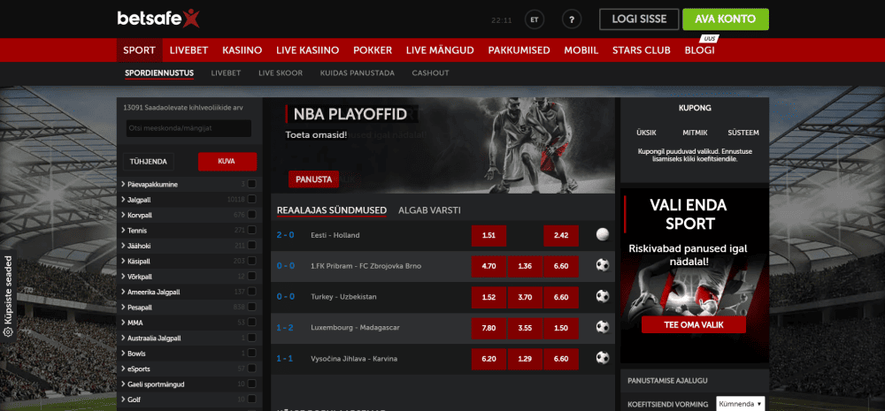Select MITMIK coupon tab

coord(695,133)
